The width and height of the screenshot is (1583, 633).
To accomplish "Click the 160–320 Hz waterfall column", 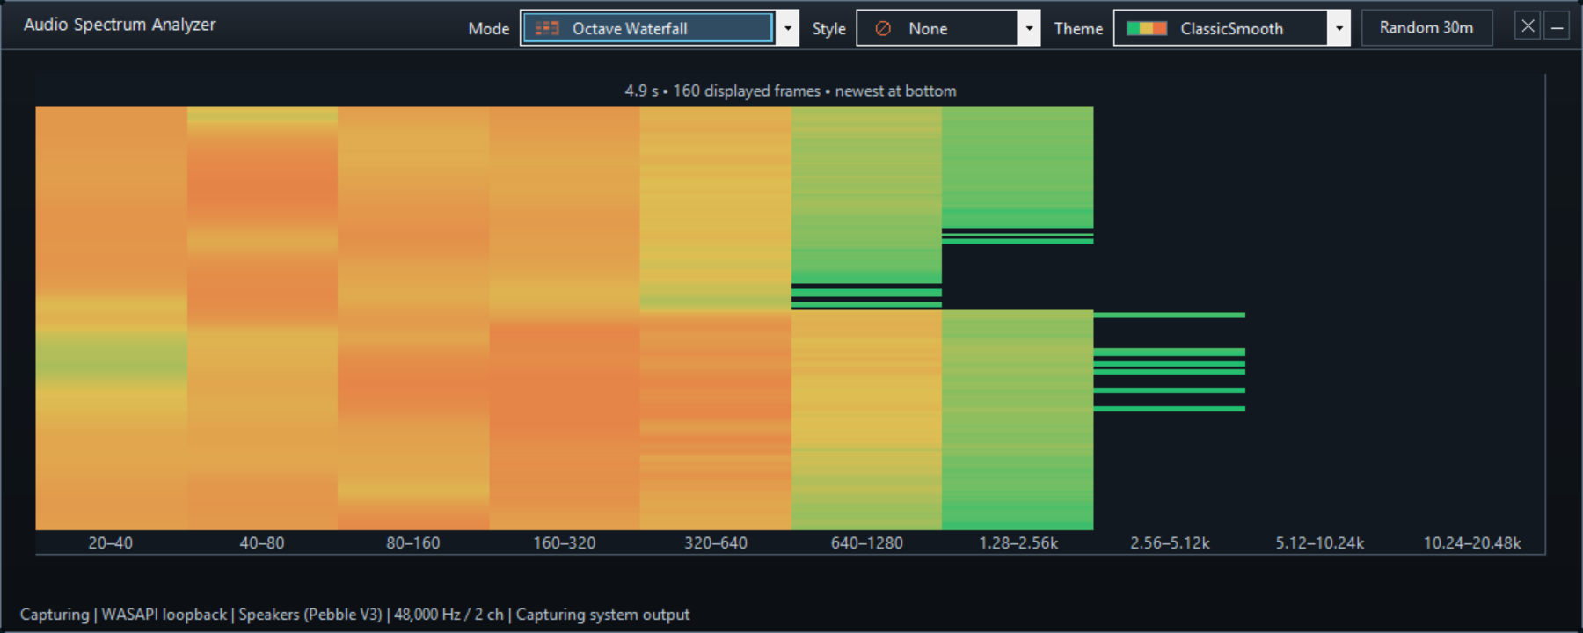I will (x=565, y=318).
